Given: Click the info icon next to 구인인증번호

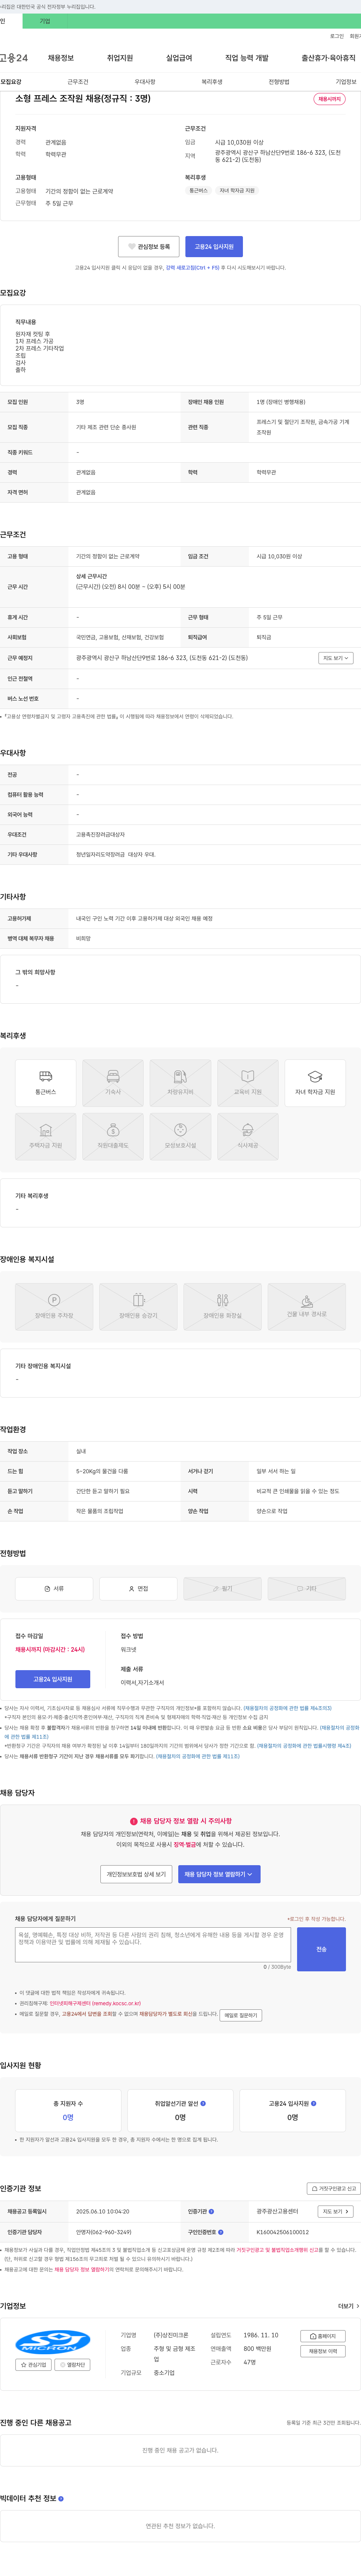Looking at the screenshot, I should (221, 2231).
